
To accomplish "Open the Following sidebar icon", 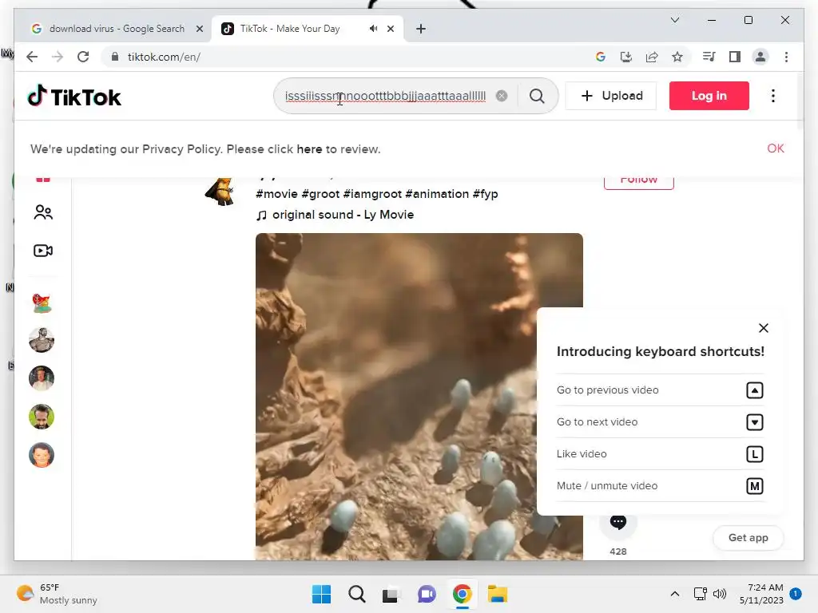I will [x=43, y=212].
